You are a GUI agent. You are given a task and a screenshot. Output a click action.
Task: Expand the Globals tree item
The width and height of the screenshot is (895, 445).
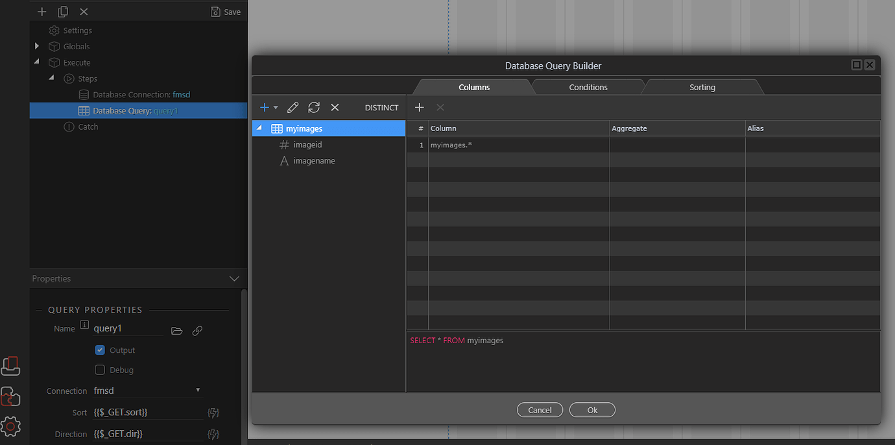coord(37,46)
